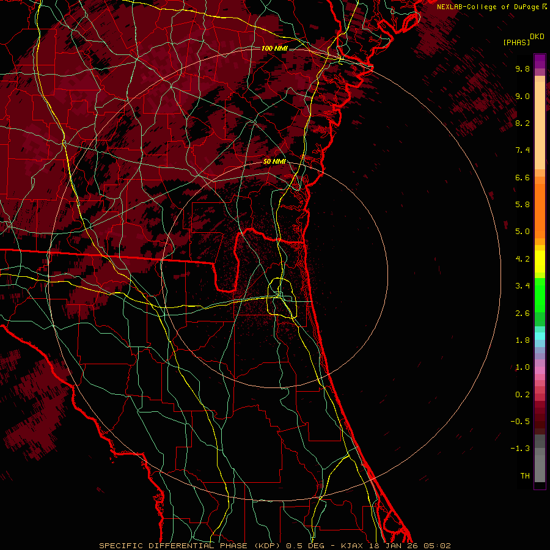Click the NEXLAB-College of DuPage watermark text
The image size is (550, 550).
pos(488,7)
